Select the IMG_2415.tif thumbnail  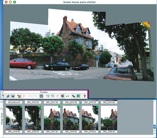tap(14, 118)
